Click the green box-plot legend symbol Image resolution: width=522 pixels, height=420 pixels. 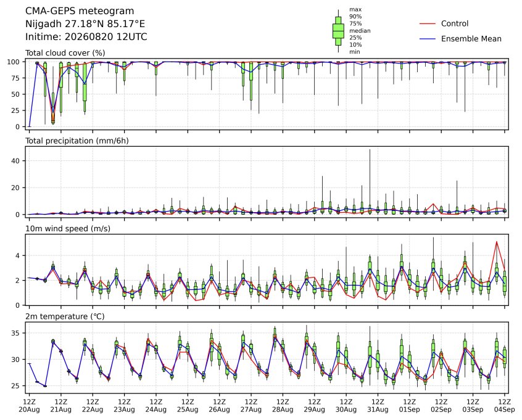click(x=338, y=31)
